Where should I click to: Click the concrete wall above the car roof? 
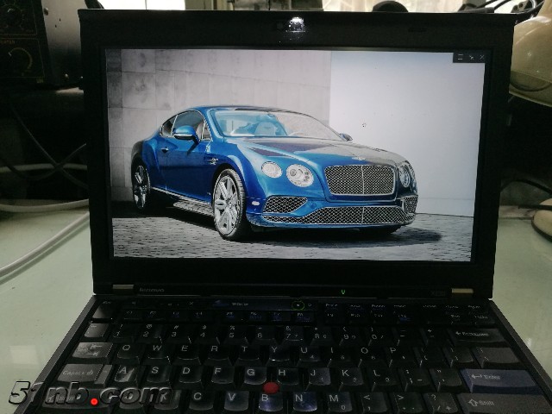pos(224,78)
